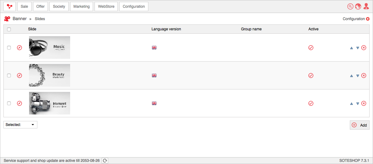Screen dimensions: 373x164
Task: Click the refresh icon in status bar
Action: (105, 161)
